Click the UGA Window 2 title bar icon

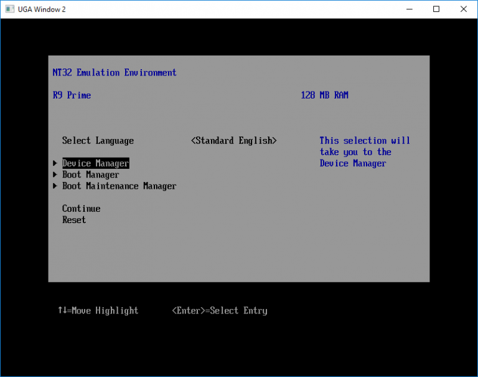click(9, 9)
